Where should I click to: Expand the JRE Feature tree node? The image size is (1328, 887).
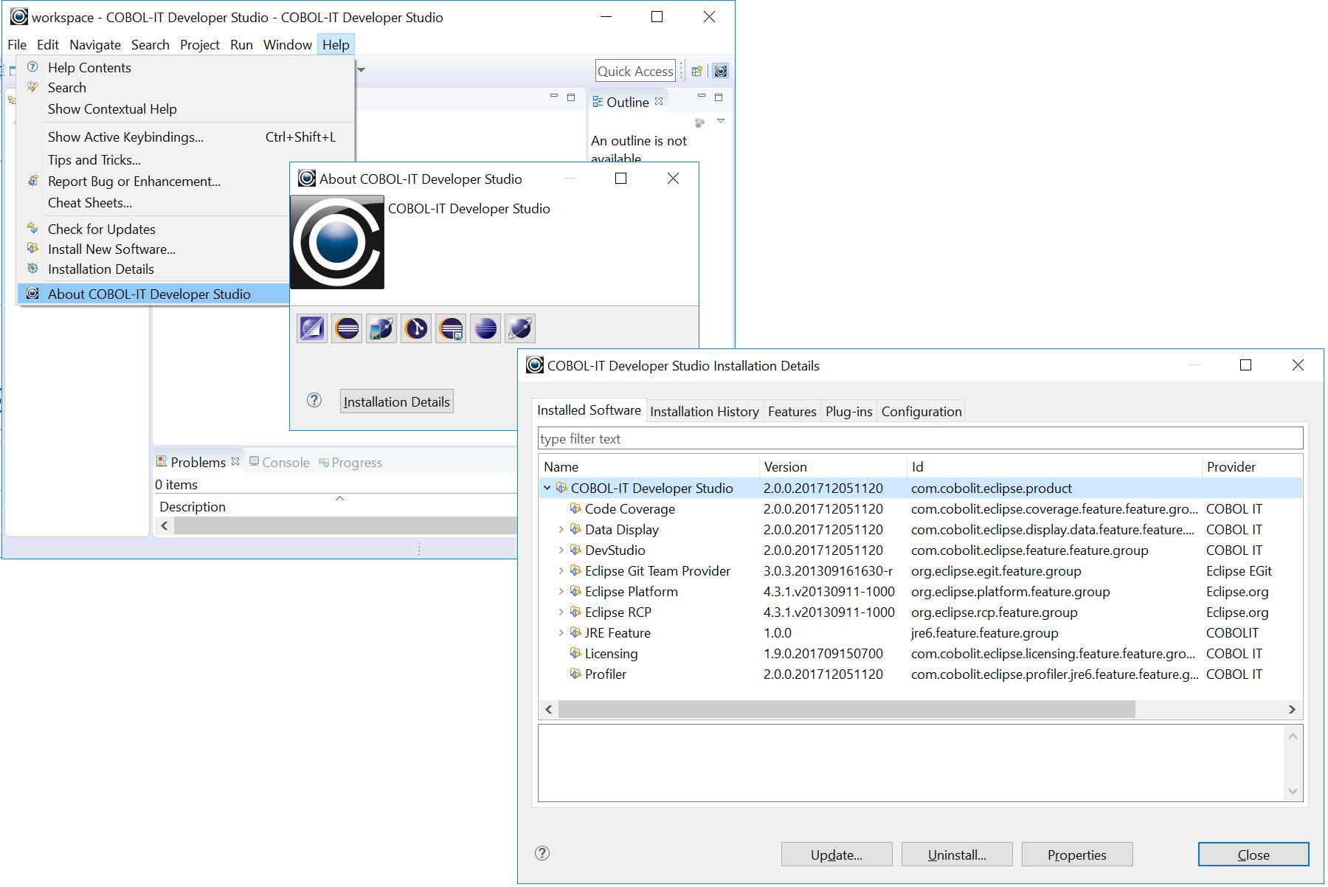click(561, 633)
